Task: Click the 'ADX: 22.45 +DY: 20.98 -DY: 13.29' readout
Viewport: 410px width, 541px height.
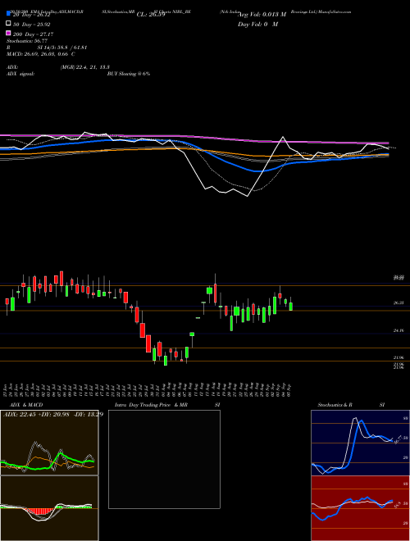Action: tap(53, 415)
